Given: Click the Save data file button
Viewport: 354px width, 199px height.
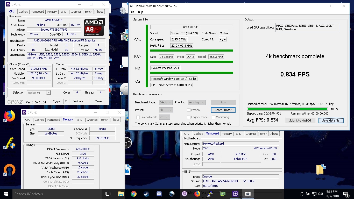Looking at the screenshot, I should tap(331, 120).
